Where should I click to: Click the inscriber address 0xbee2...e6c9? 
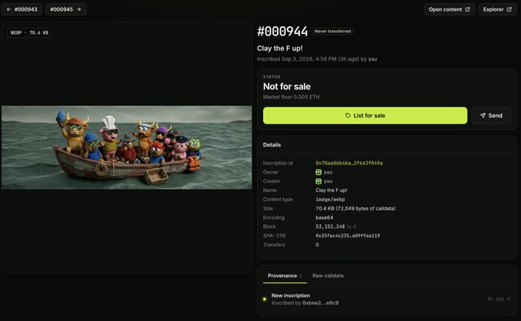(x=321, y=303)
